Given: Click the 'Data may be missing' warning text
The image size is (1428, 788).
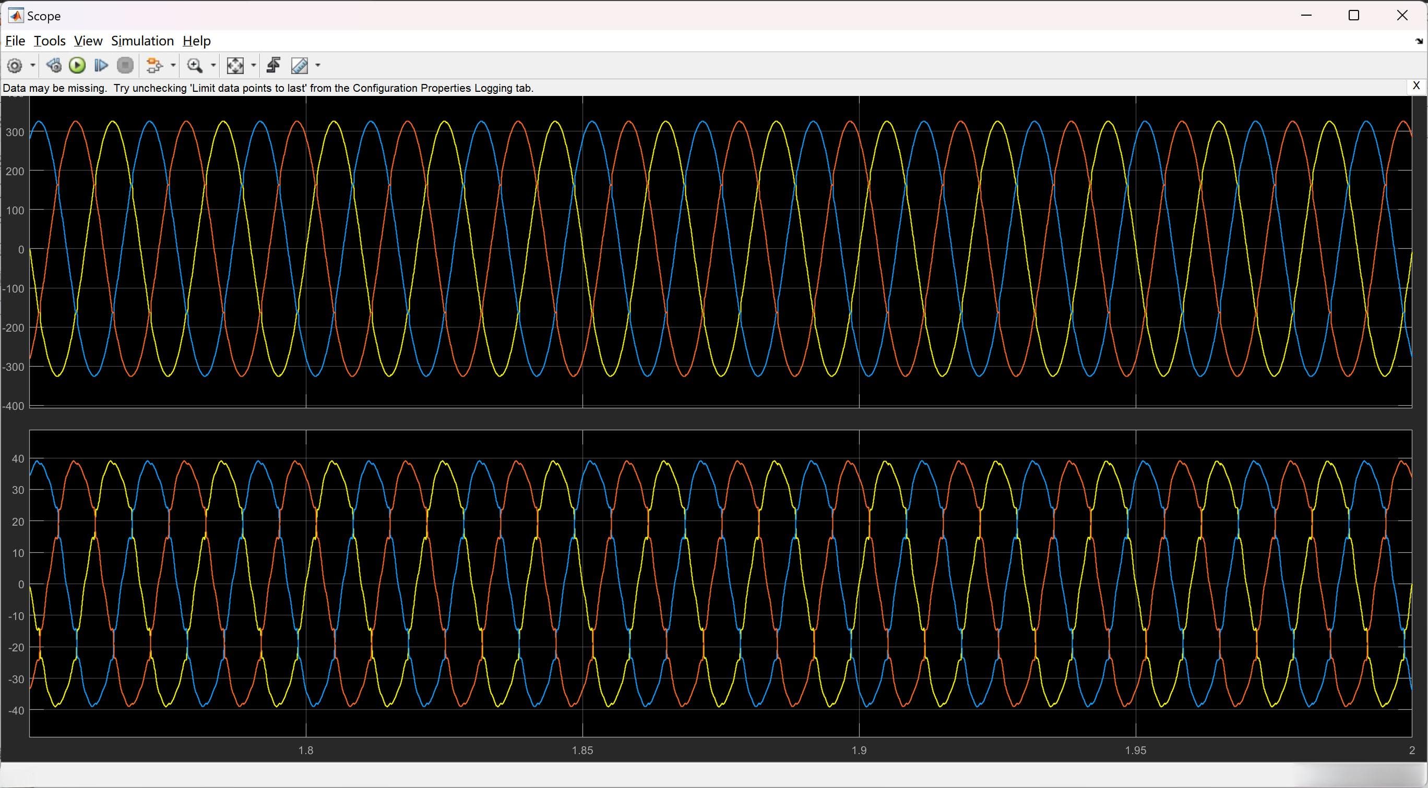Looking at the screenshot, I should [268, 88].
